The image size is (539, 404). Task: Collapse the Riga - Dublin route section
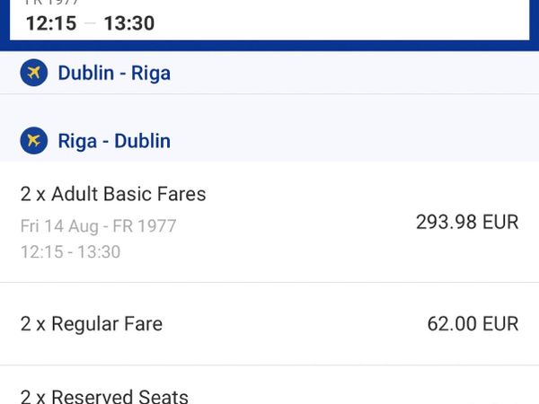269,141
